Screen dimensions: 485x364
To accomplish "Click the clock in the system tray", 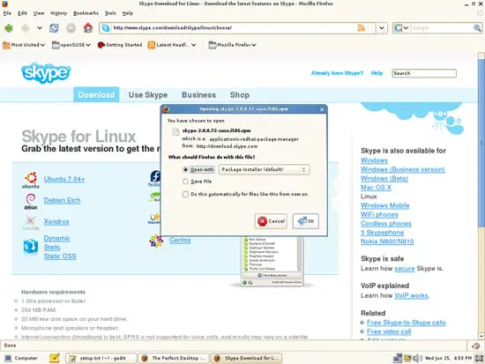I will [448, 358].
